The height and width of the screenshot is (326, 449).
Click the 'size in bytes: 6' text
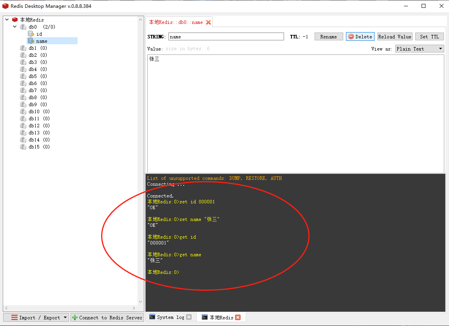point(188,49)
